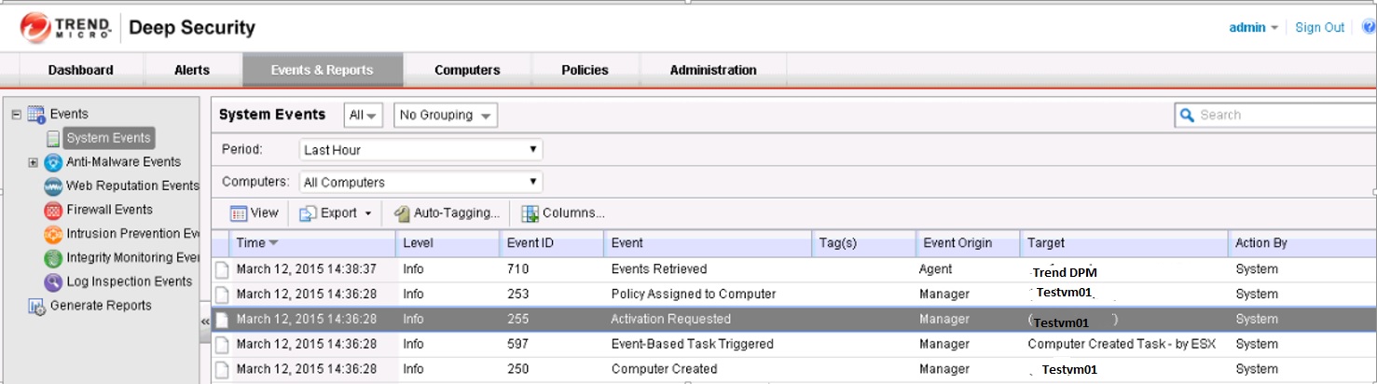Click the help question mark icon
This screenshot has width=1377, height=384.
click(x=1369, y=27)
